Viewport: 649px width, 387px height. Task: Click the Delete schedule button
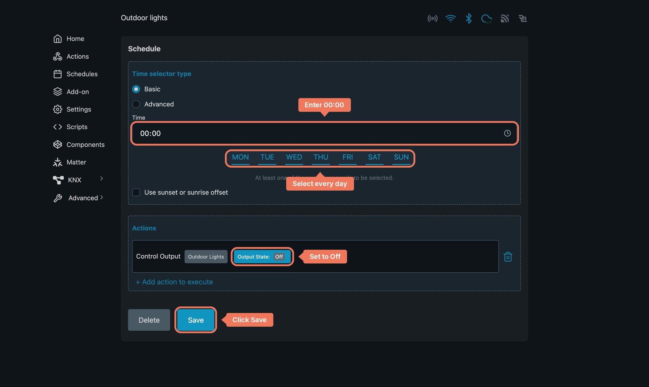(149, 320)
